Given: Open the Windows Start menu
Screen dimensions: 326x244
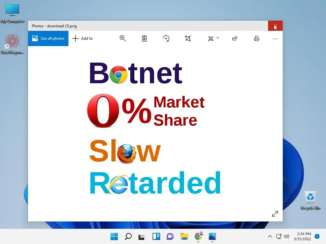Looking at the screenshot, I should (114, 236).
